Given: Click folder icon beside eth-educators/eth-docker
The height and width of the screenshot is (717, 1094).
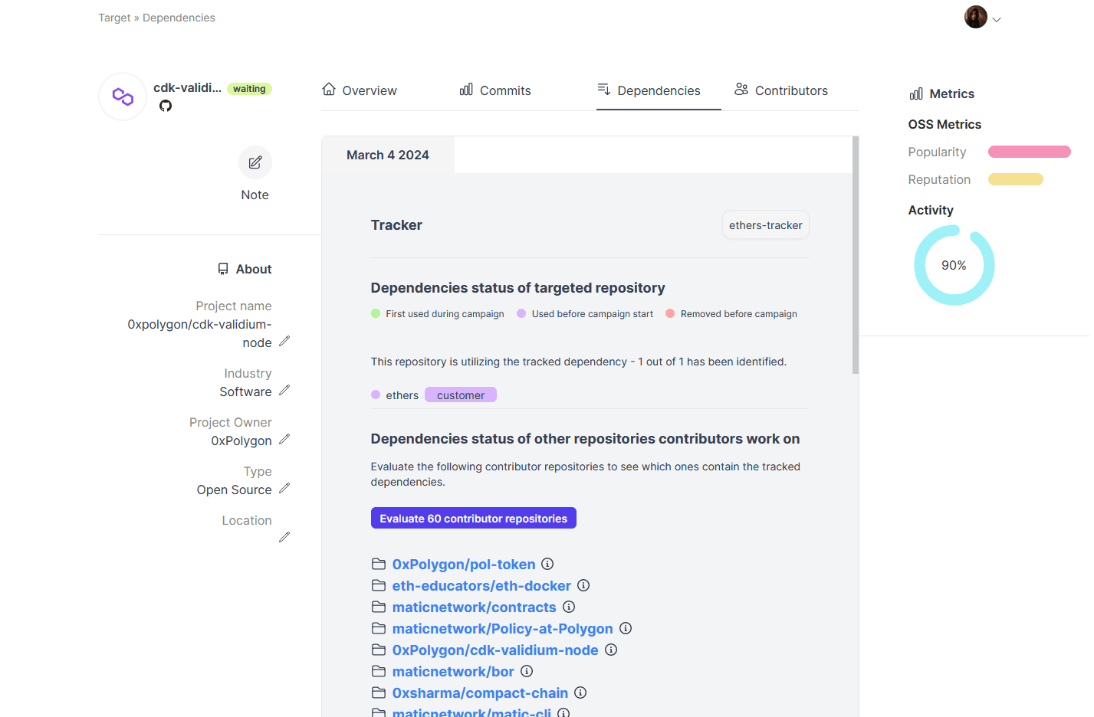Looking at the screenshot, I should coord(379,585).
